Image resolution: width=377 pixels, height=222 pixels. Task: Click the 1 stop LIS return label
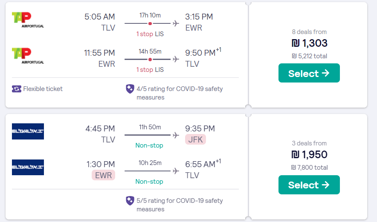(x=150, y=70)
